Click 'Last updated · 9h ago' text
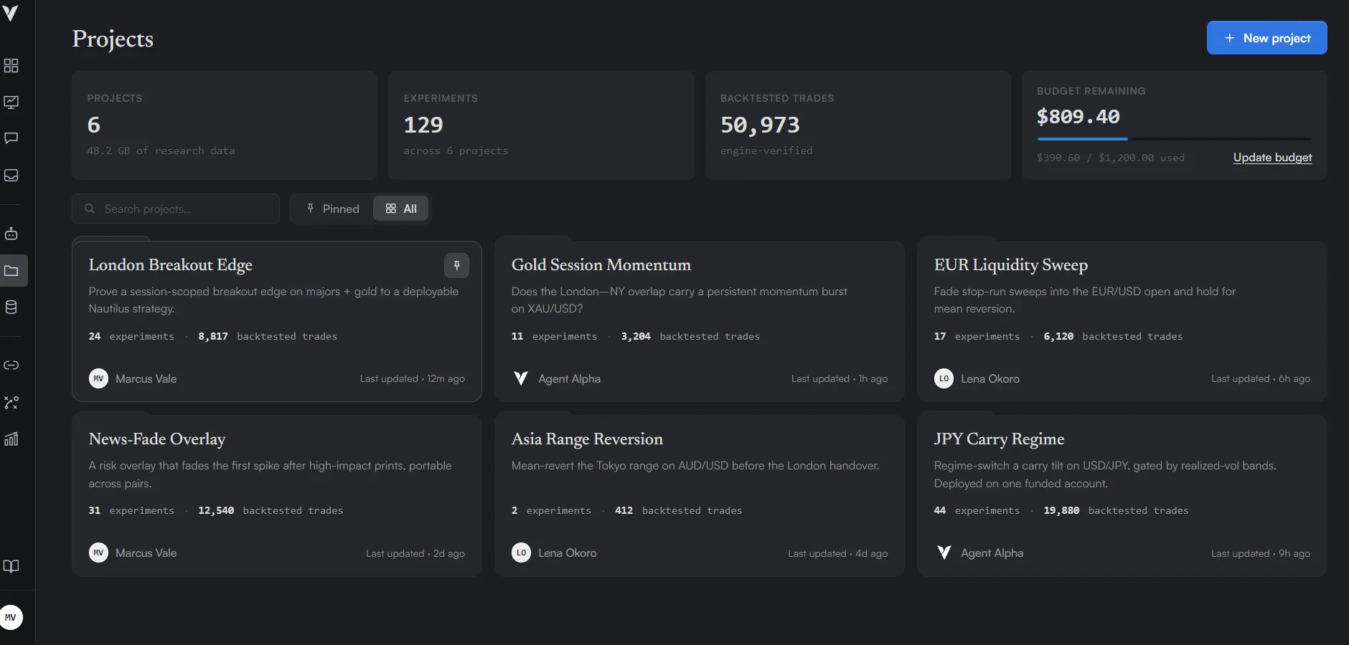Viewport: 1349px width, 645px height. 1260,553
